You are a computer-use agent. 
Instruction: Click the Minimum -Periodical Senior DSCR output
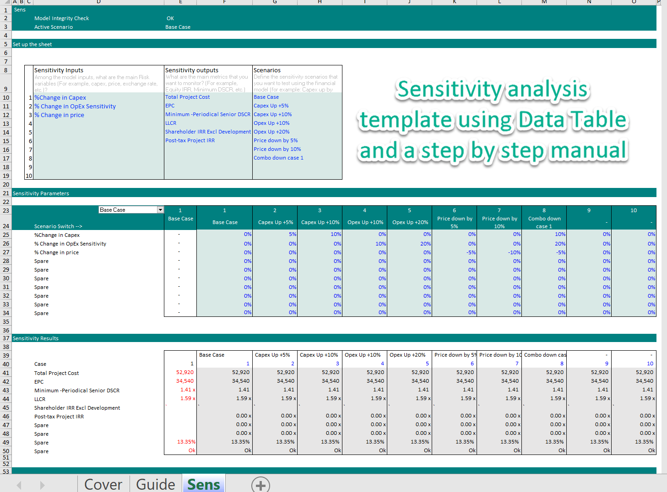point(208,114)
